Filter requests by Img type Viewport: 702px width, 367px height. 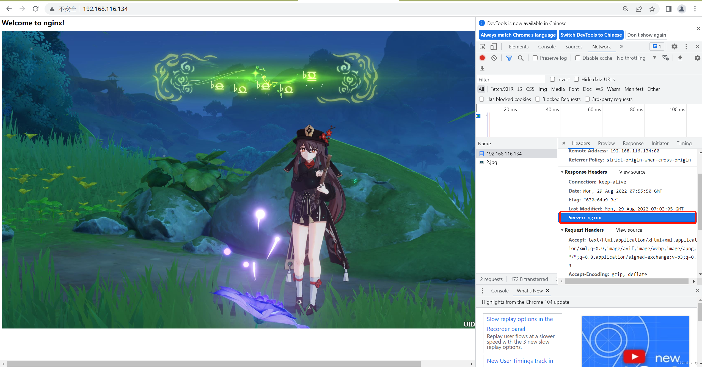(x=543, y=89)
